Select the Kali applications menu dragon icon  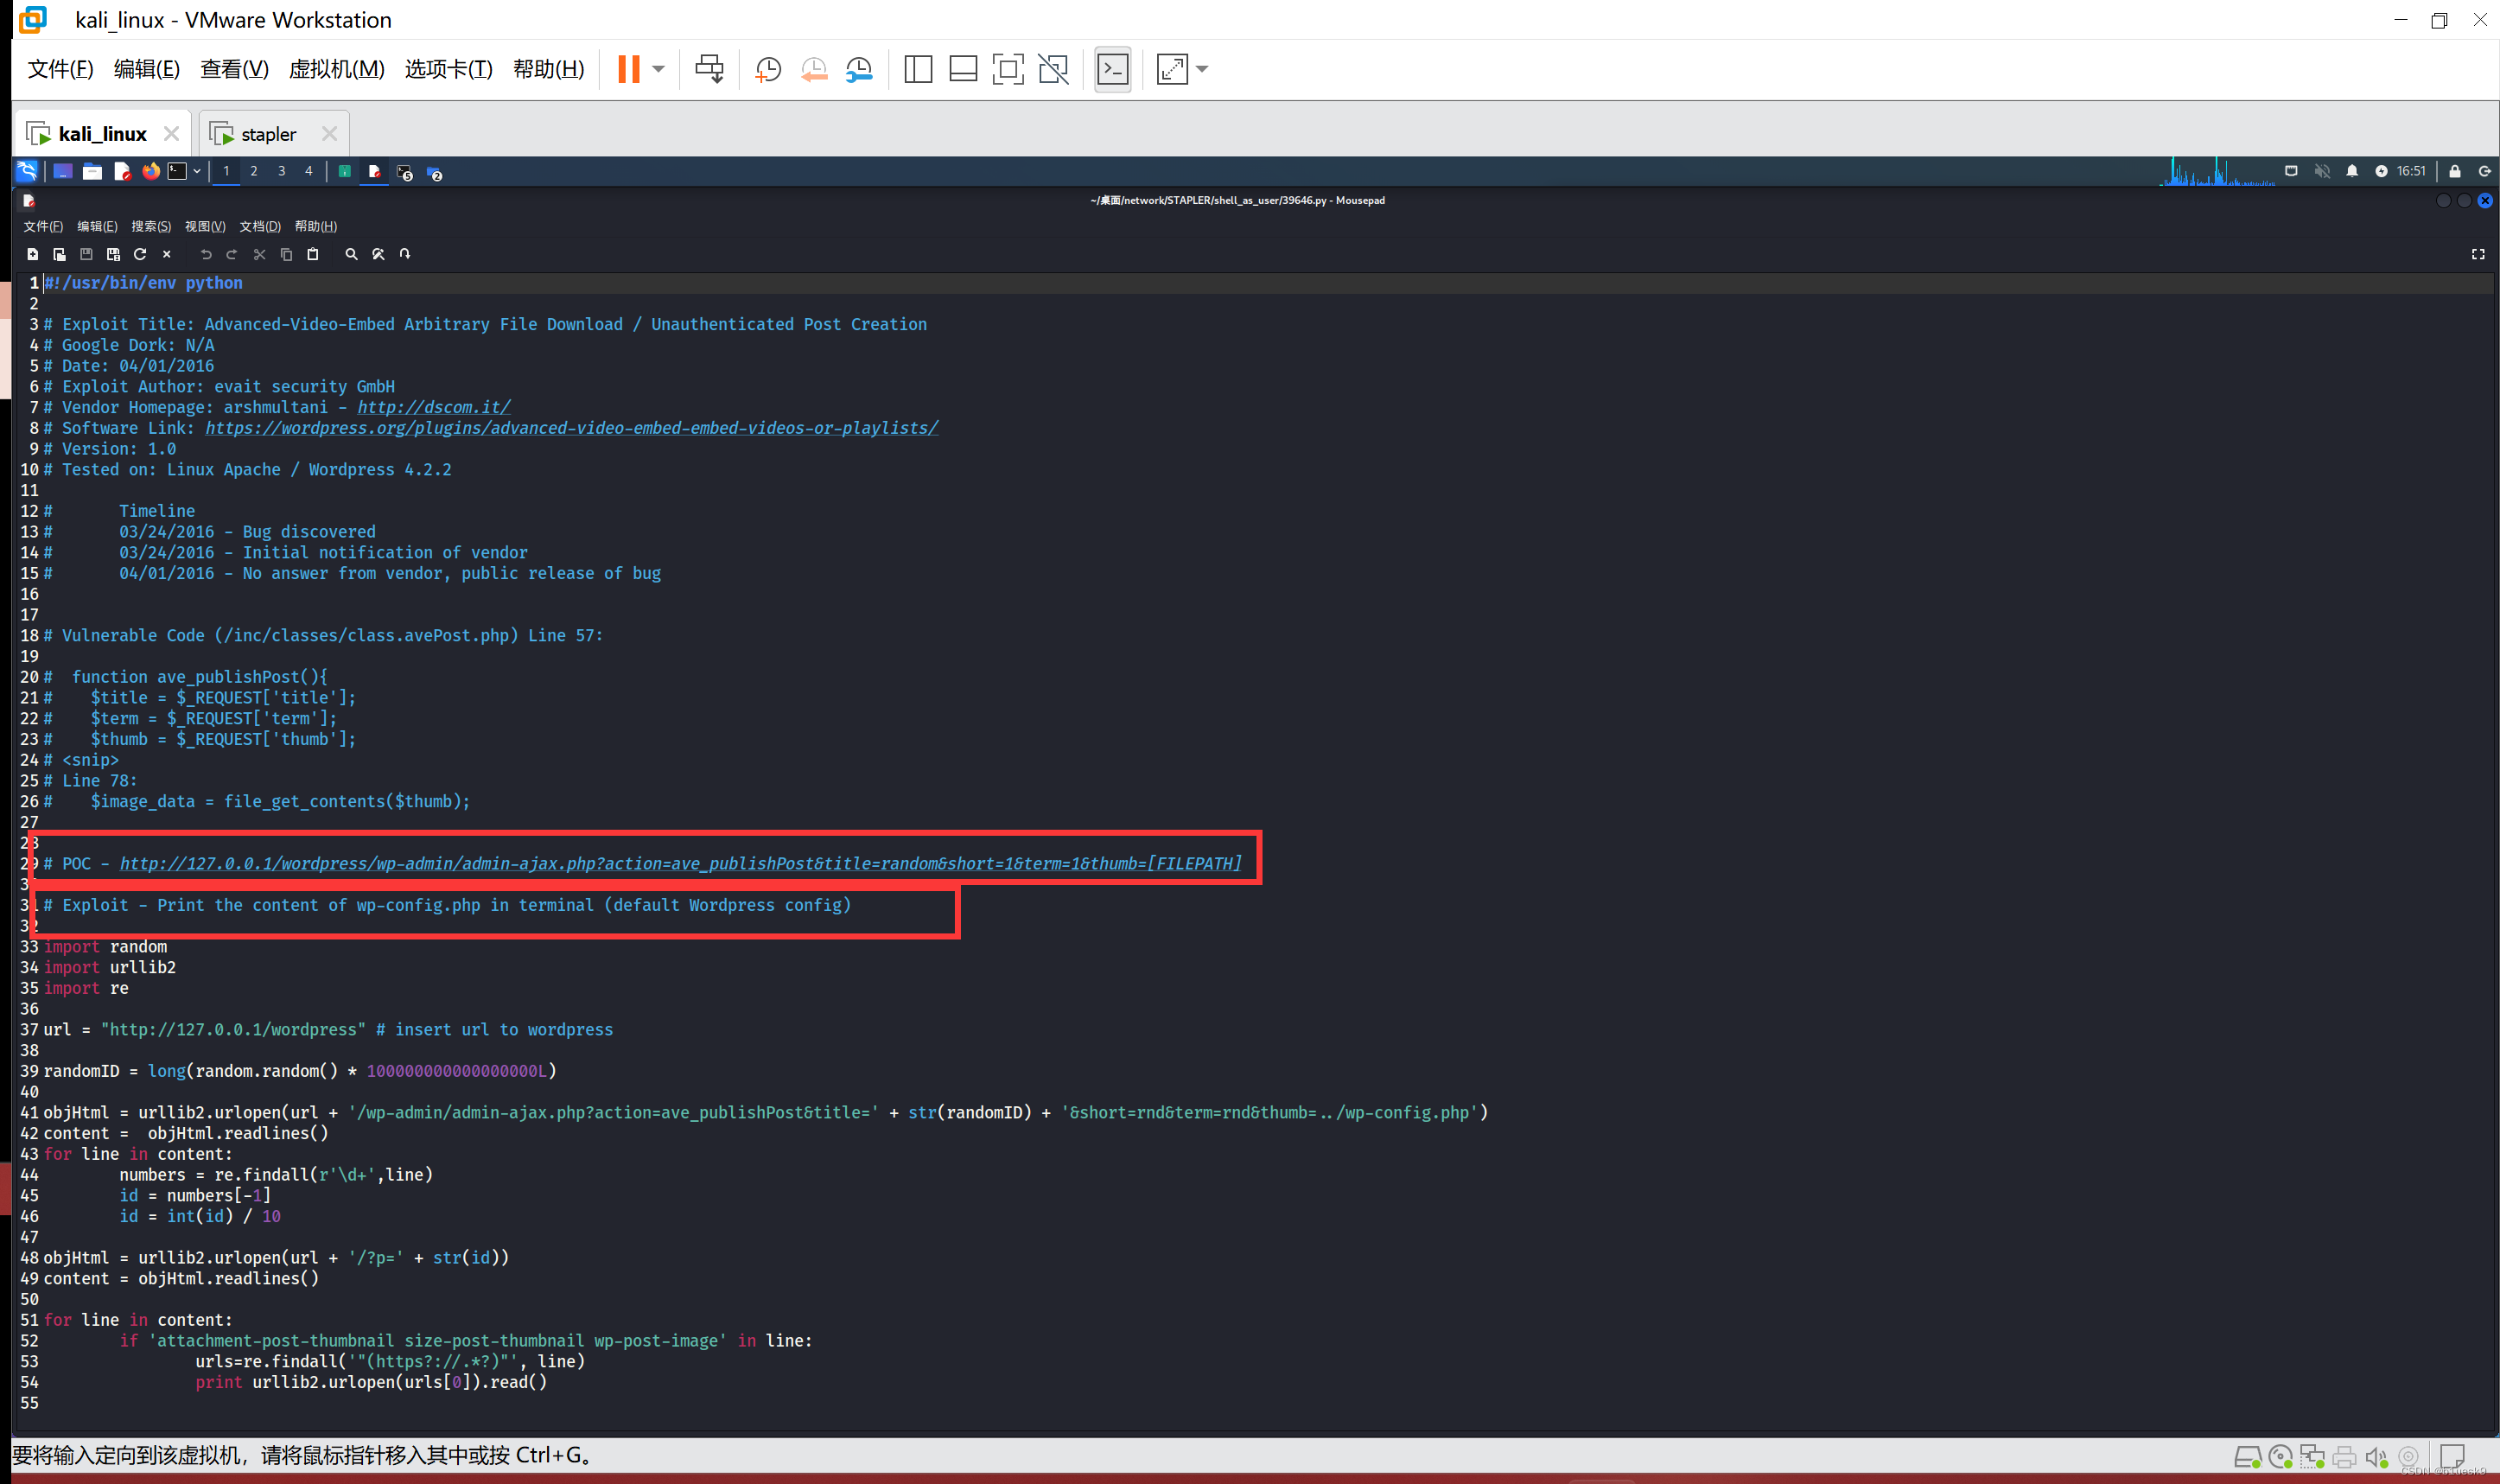click(x=27, y=171)
